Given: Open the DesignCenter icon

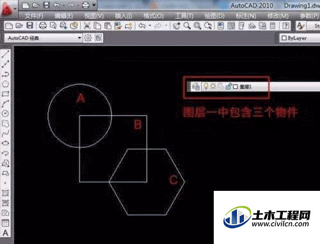Looking at the screenshot, I should point(231,26).
